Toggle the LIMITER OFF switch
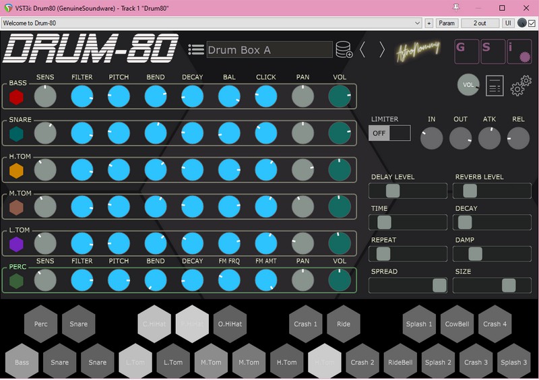The height and width of the screenshot is (380, 539). 389,133
